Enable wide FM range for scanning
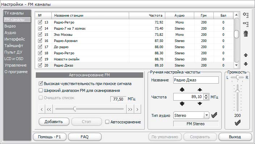 (x=41, y=90)
